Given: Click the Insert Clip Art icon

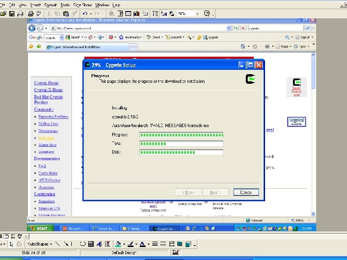Looking at the screenshot, I should pos(107,244).
